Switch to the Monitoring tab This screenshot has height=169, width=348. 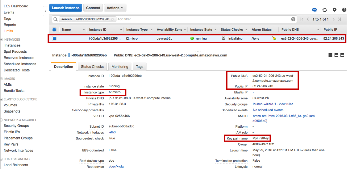(x=120, y=67)
